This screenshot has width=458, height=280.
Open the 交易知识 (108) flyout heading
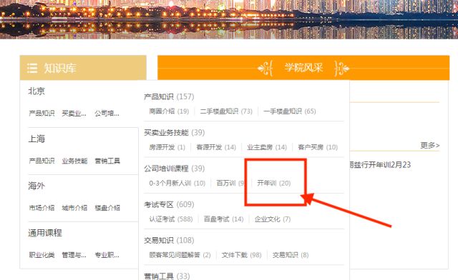click(169, 240)
